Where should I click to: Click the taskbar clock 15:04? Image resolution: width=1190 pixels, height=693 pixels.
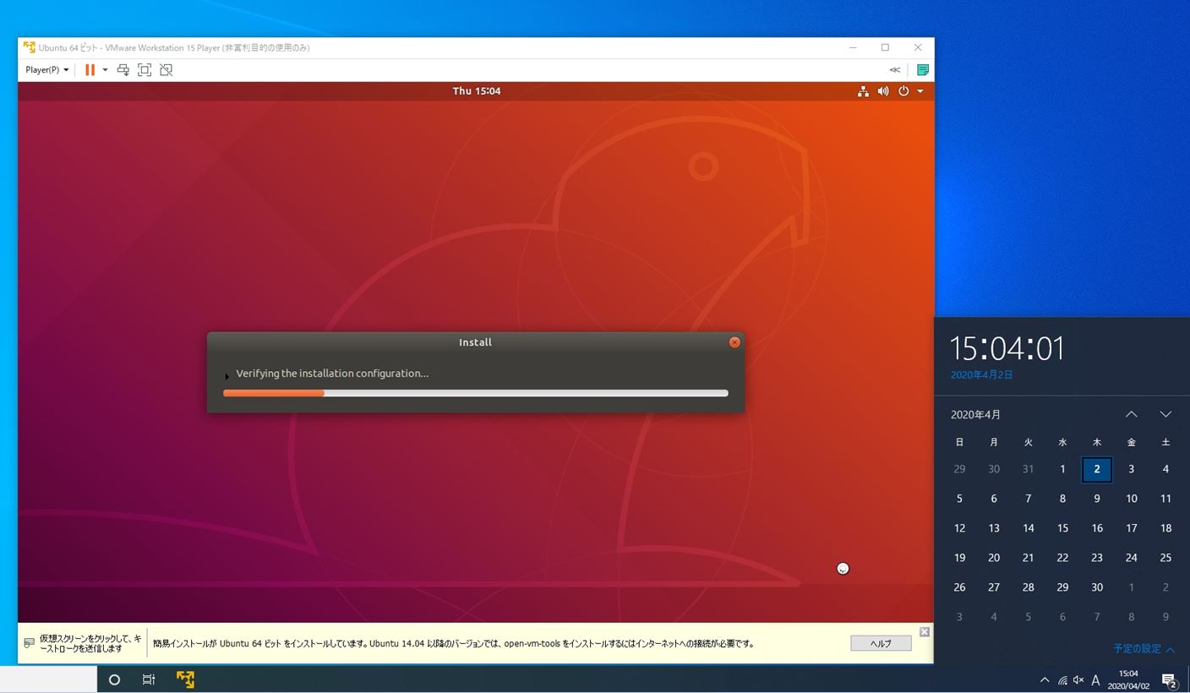(1128, 679)
